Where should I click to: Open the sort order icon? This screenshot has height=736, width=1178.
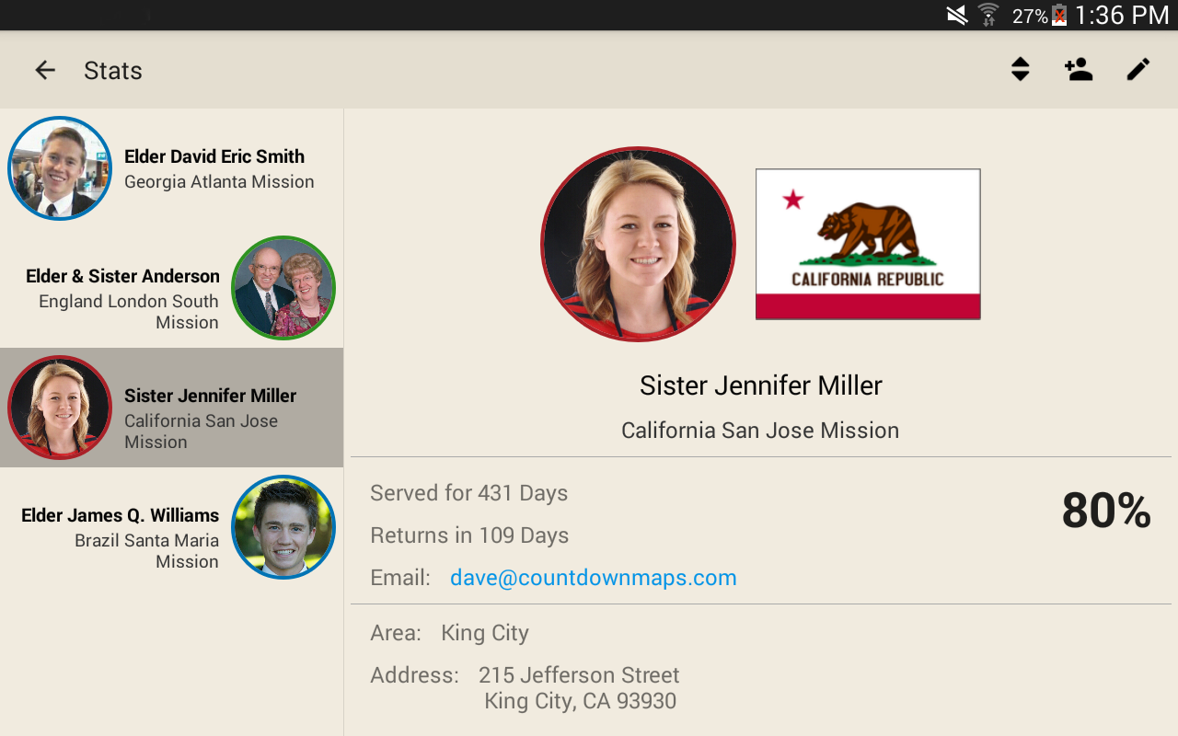(1020, 69)
